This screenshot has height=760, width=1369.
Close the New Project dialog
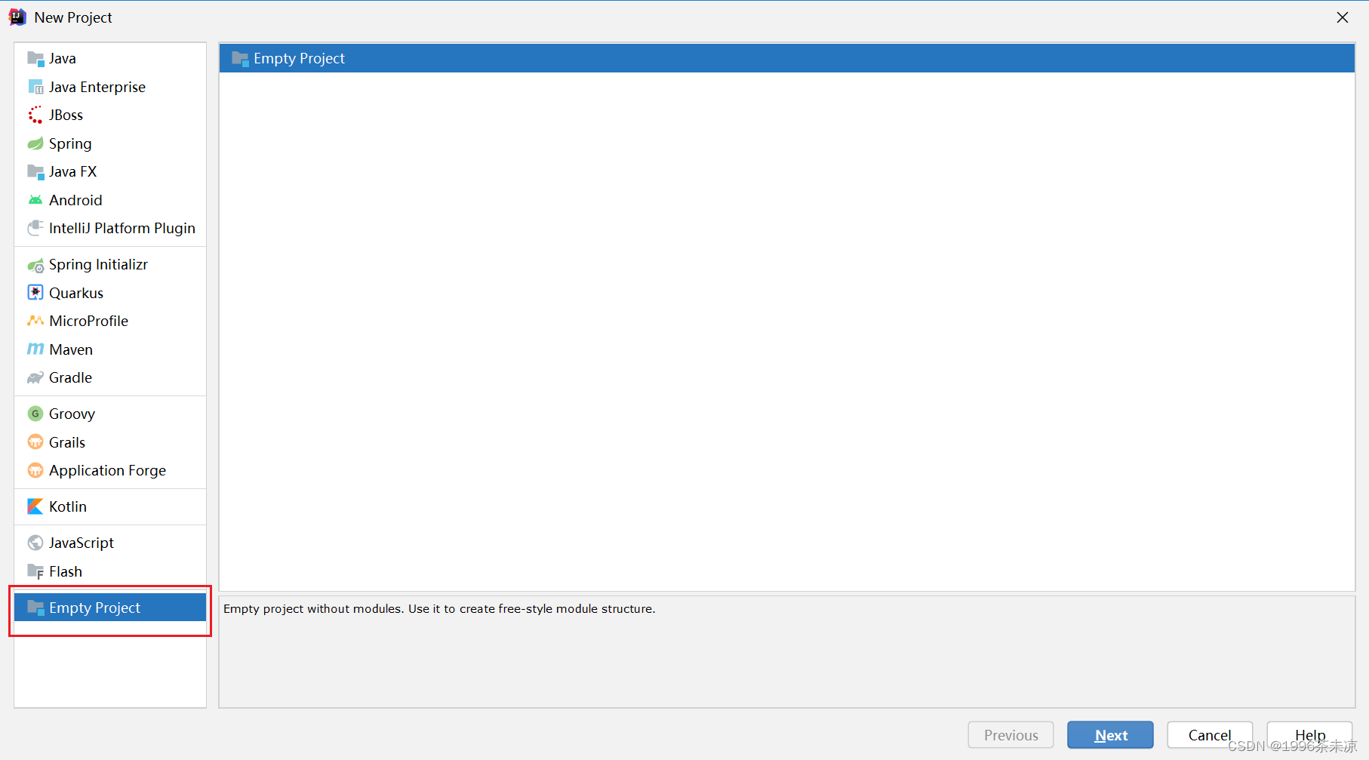(1343, 17)
